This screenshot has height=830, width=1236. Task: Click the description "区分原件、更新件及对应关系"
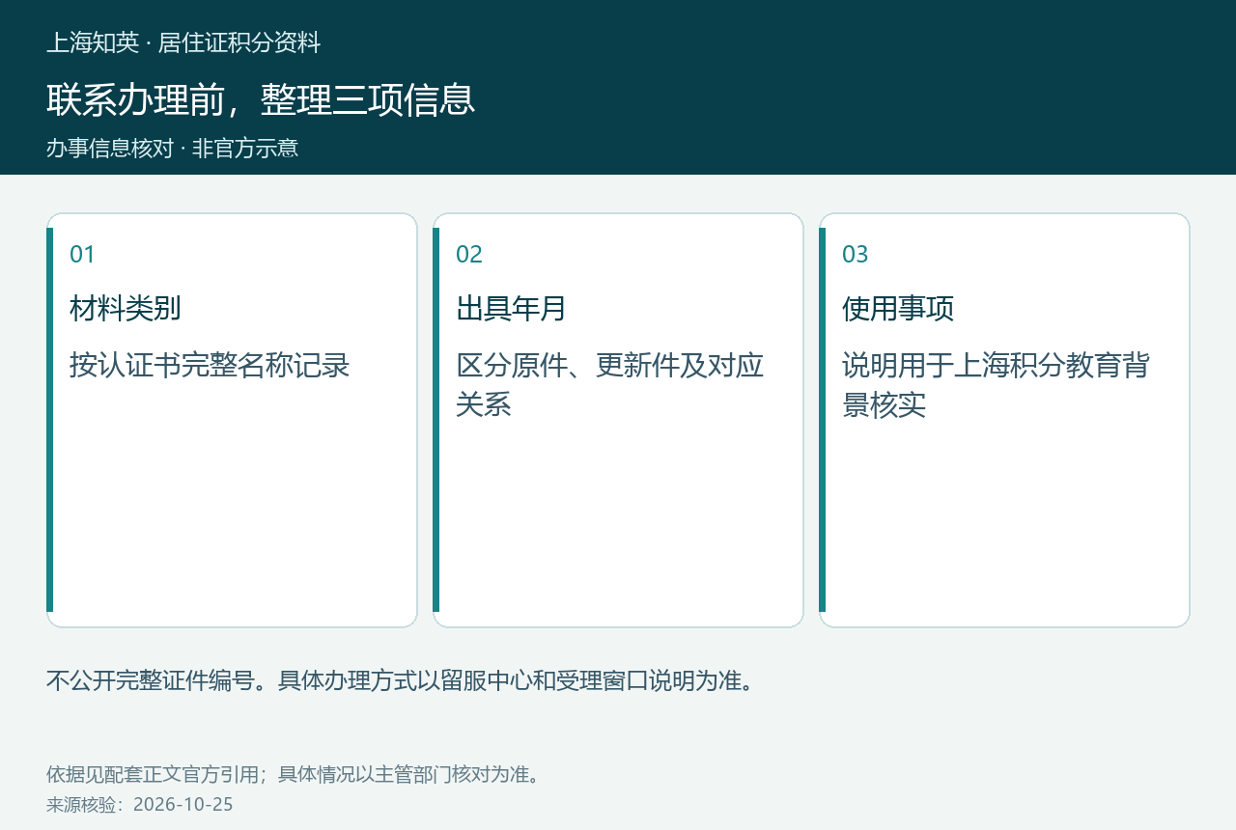point(610,385)
